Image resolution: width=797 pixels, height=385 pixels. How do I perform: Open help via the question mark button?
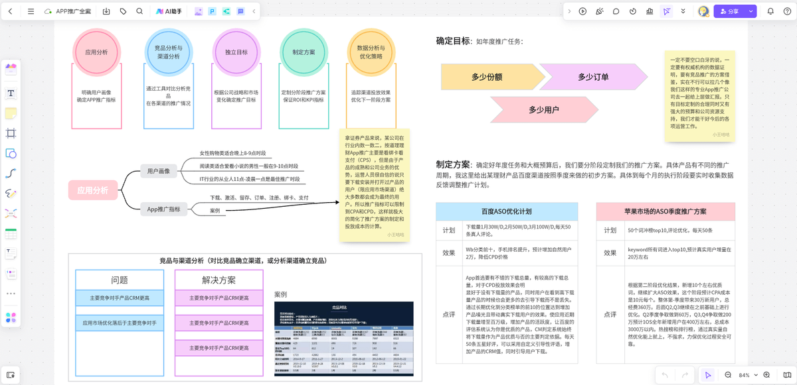pyautogui.click(x=787, y=11)
